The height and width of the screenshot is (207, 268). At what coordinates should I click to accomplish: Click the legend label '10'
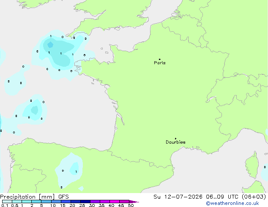coord(53,205)
